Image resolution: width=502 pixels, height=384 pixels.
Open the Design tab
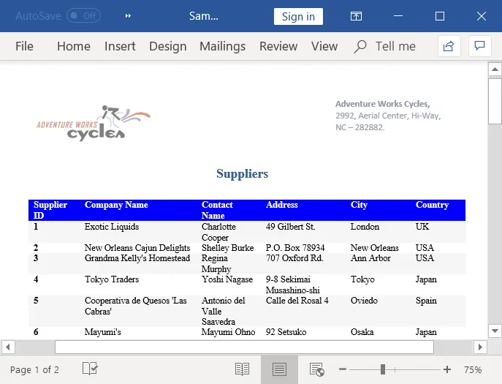tap(168, 46)
